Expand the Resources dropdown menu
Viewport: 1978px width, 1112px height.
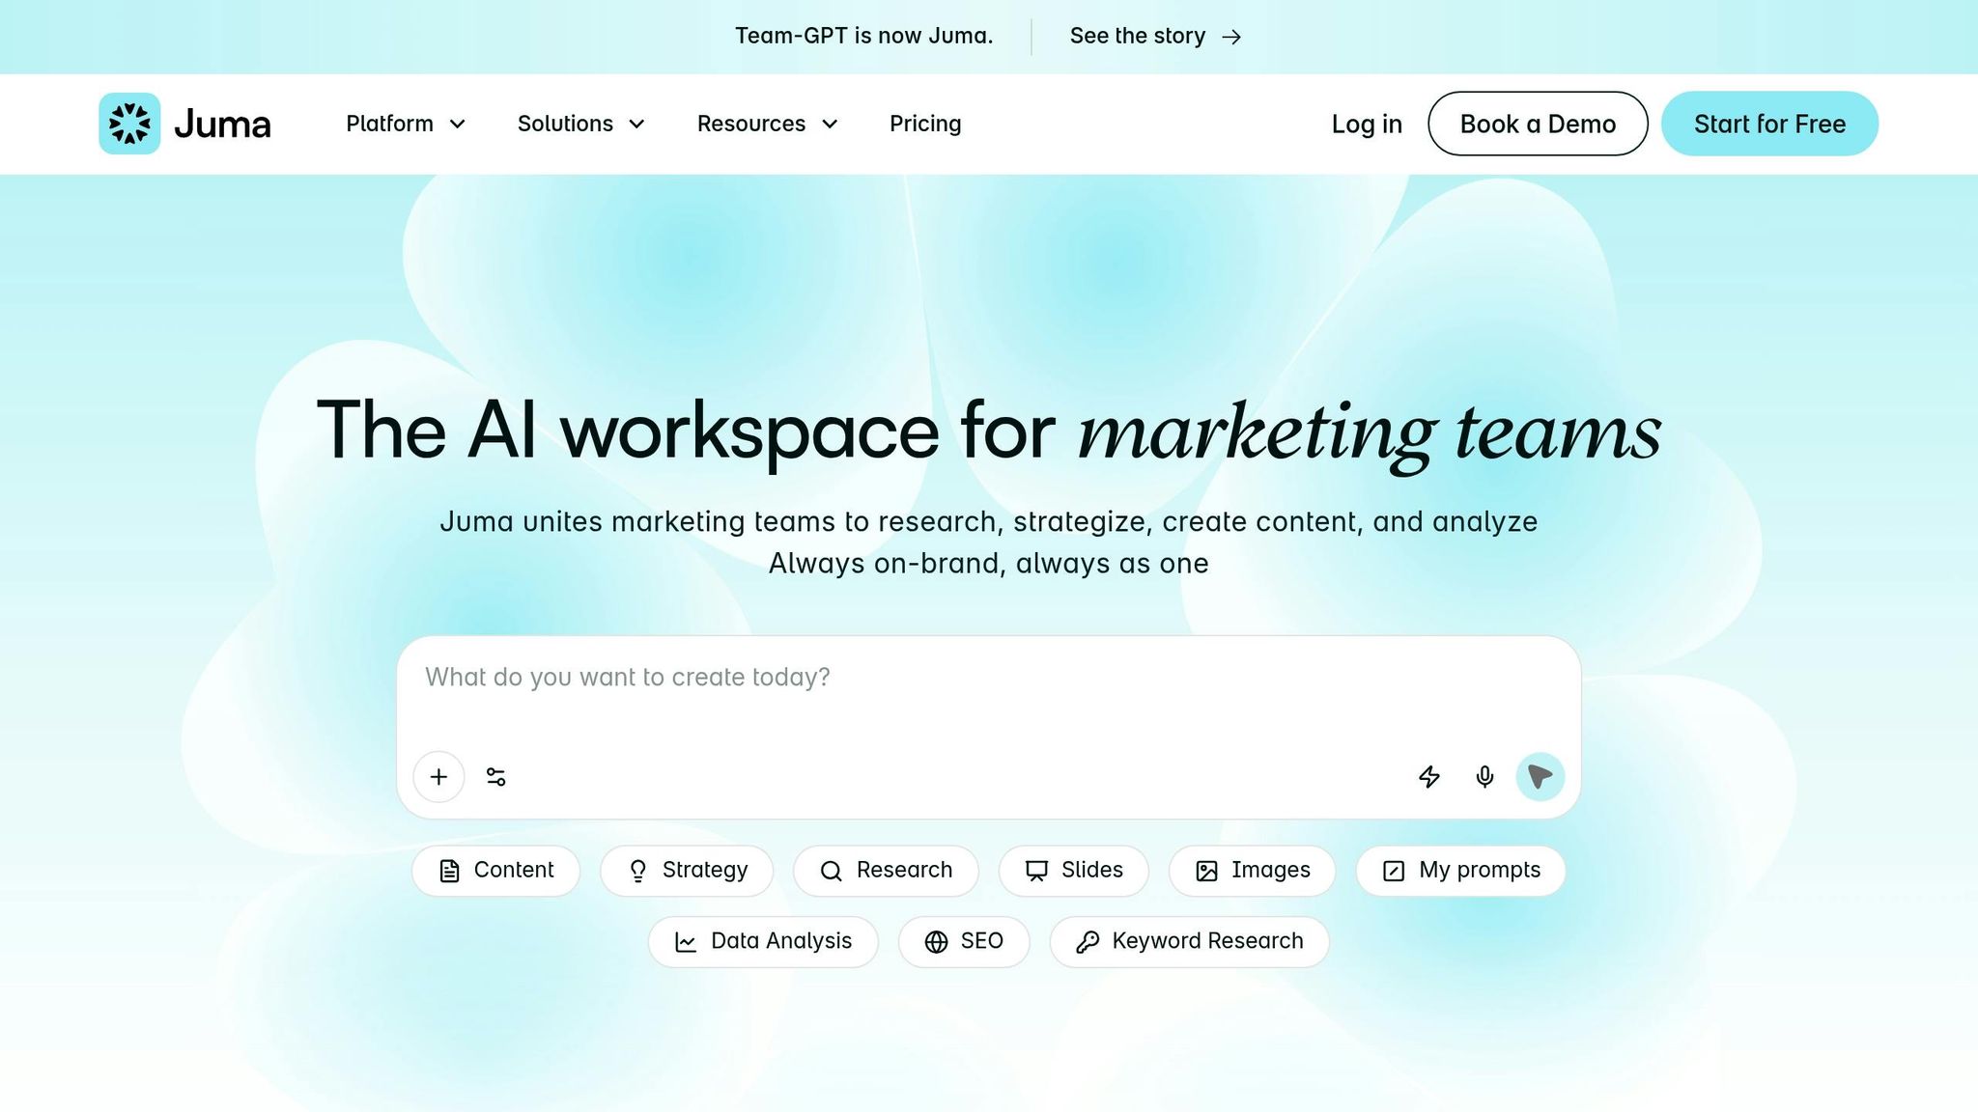[x=767, y=124]
